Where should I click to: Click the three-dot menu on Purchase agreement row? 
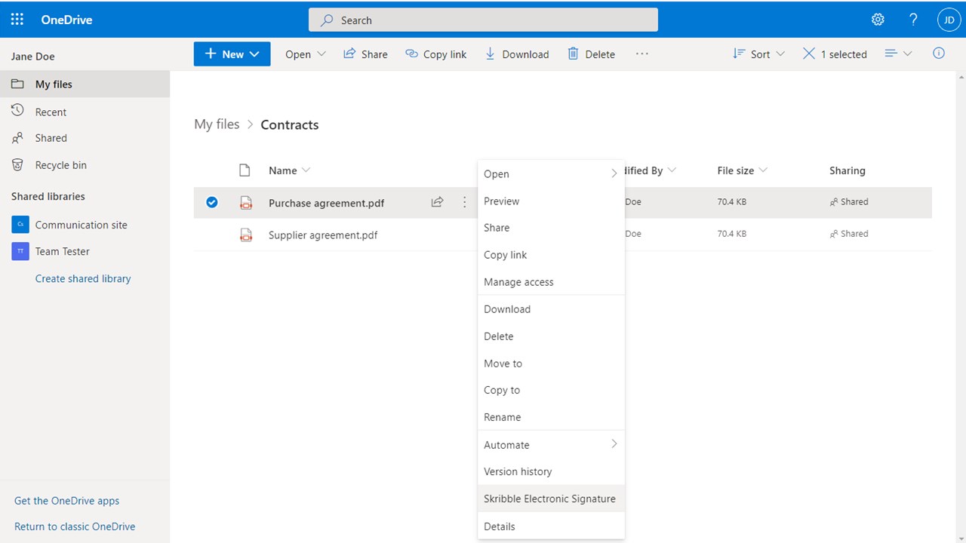[464, 202]
